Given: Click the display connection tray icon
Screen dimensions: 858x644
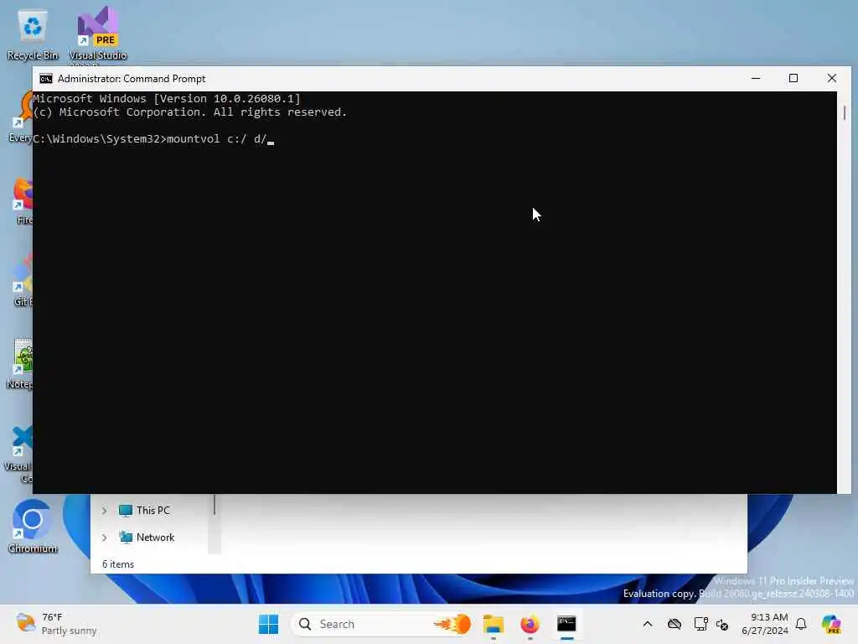Looking at the screenshot, I should tap(700, 624).
